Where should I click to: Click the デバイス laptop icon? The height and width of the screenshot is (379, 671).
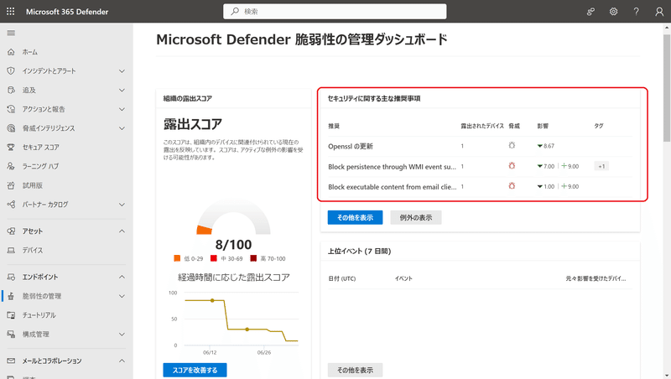[11, 250]
